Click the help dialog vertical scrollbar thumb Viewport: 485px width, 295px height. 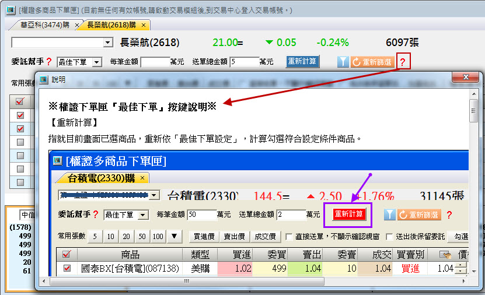pos(473,111)
